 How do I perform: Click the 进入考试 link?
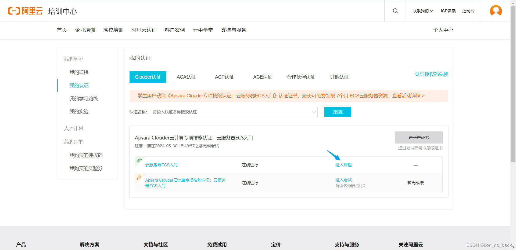coord(343,180)
